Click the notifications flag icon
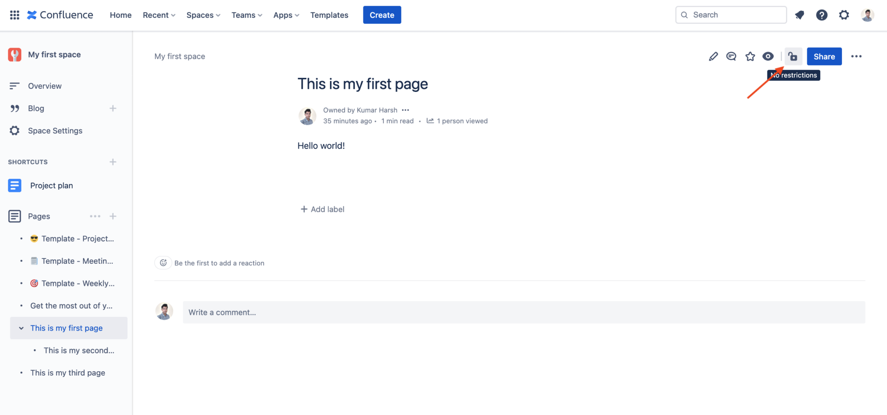The image size is (887, 415). (800, 15)
